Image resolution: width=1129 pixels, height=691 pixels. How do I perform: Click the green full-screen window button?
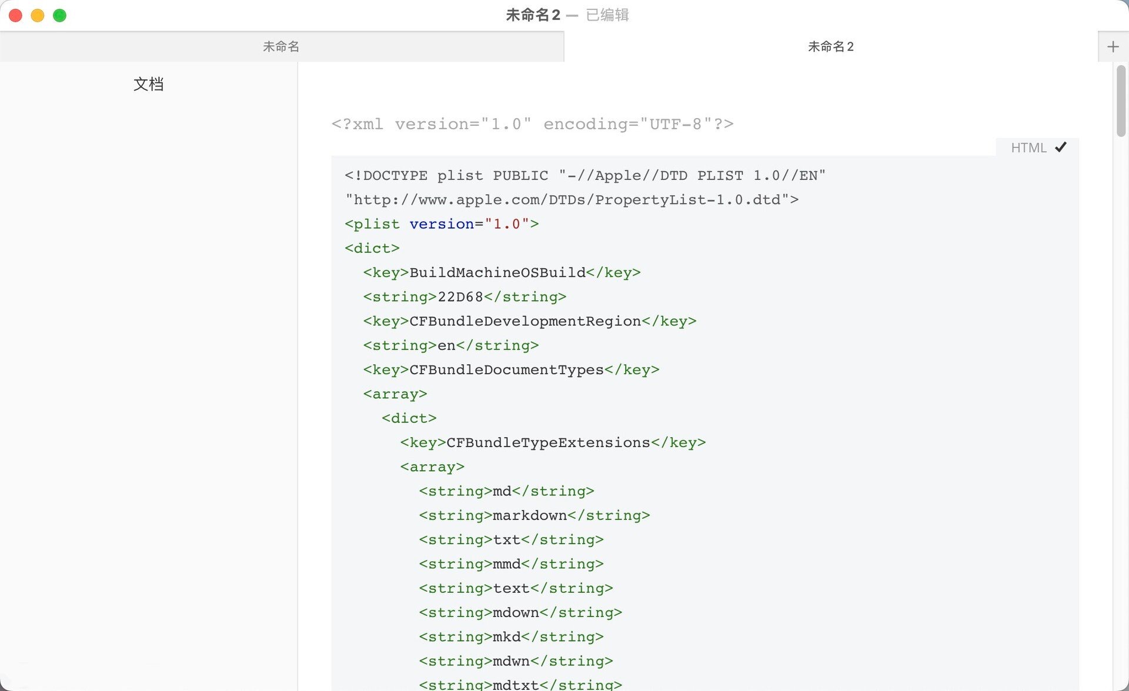(x=59, y=15)
